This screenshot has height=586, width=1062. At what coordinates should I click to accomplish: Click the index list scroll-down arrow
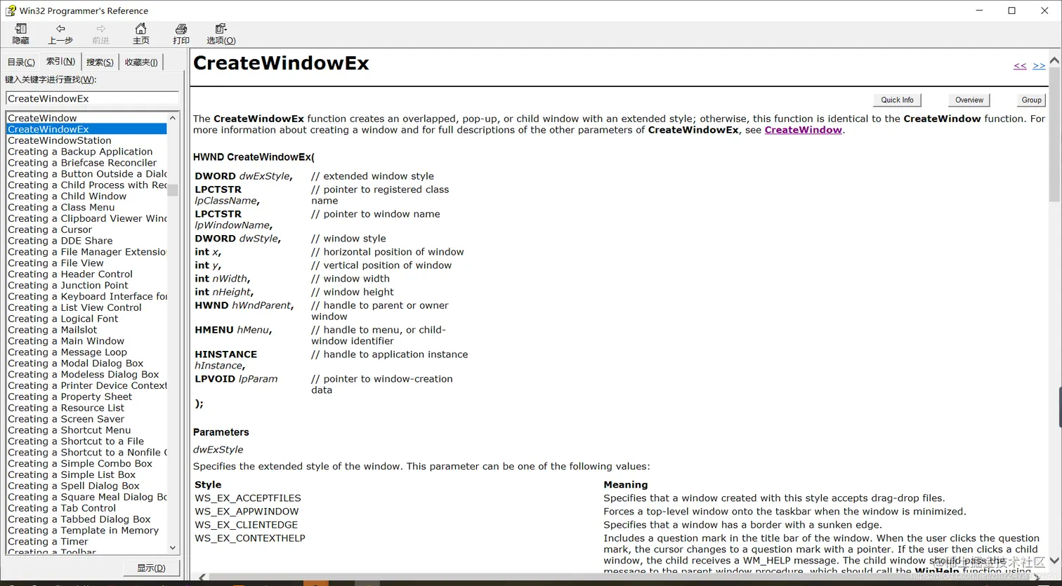coord(173,547)
